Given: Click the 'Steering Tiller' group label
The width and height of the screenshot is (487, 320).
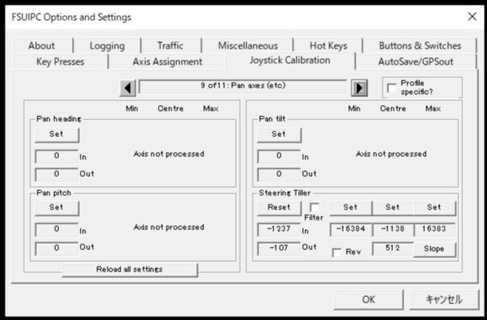Looking at the screenshot, I should coord(285,193).
